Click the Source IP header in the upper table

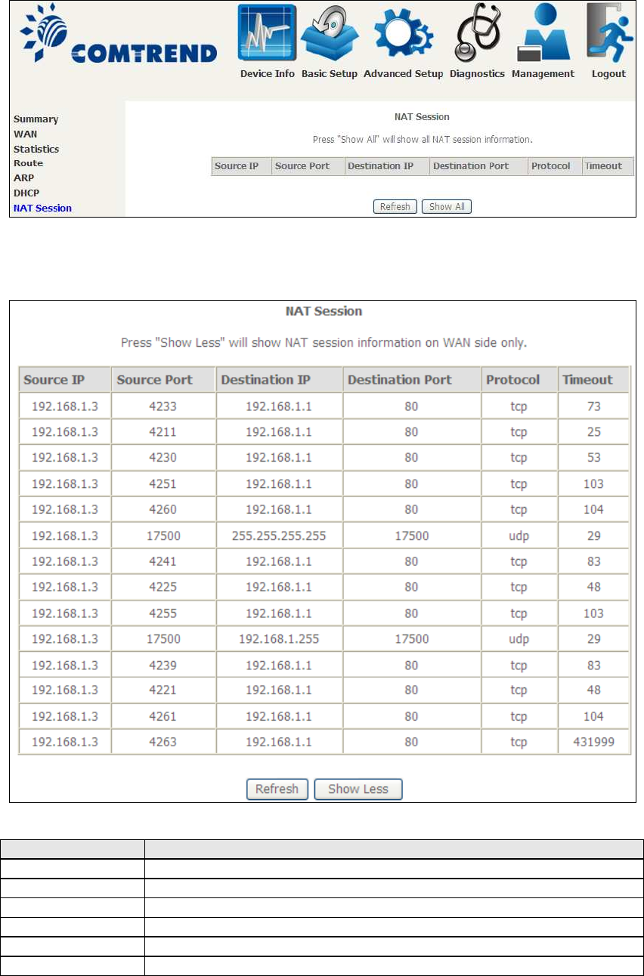click(241, 166)
